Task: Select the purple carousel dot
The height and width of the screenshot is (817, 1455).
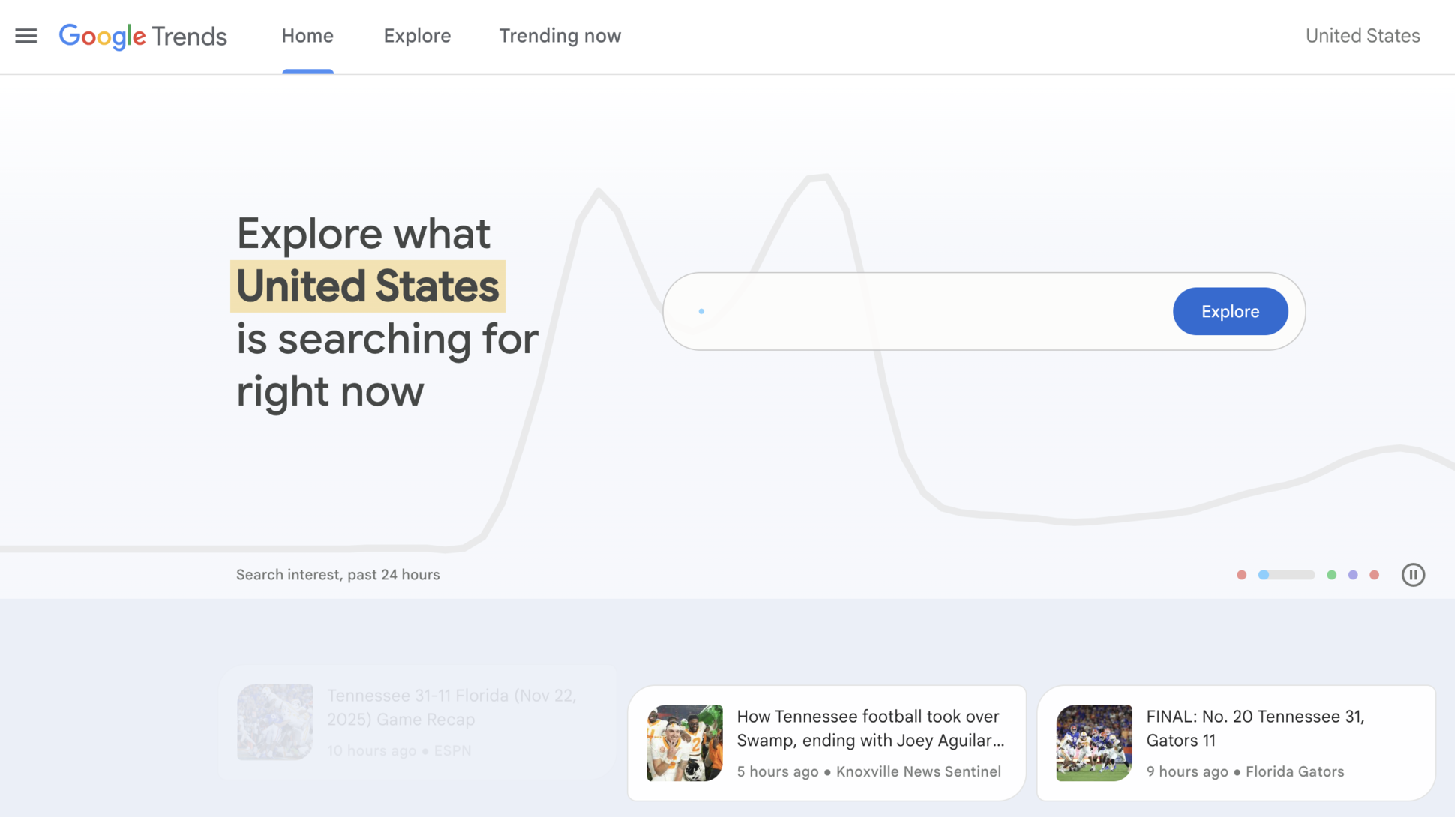Action: pos(1353,574)
